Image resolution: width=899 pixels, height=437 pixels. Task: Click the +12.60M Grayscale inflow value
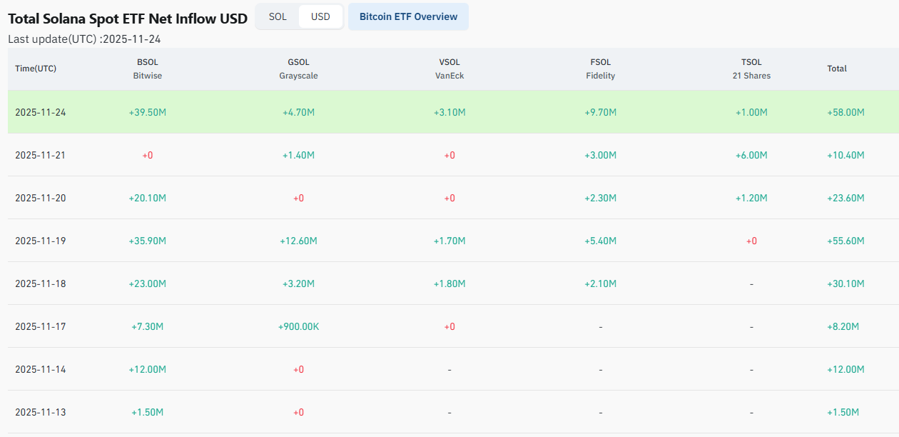298,241
